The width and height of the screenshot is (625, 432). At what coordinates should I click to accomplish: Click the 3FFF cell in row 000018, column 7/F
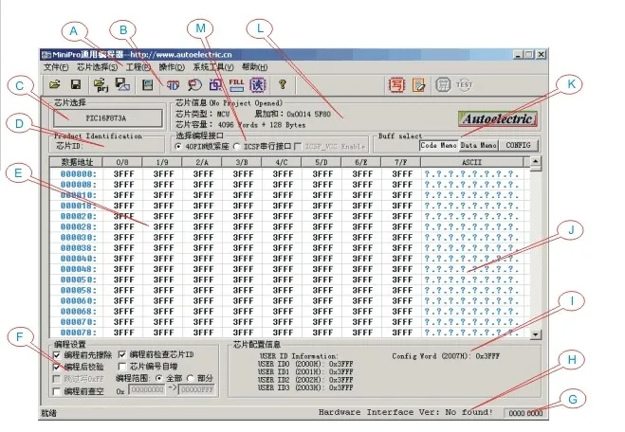click(x=402, y=206)
